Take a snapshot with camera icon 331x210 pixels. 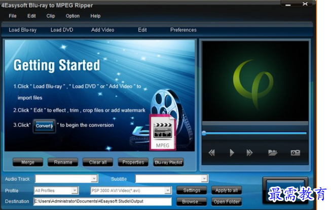[x=295, y=152]
